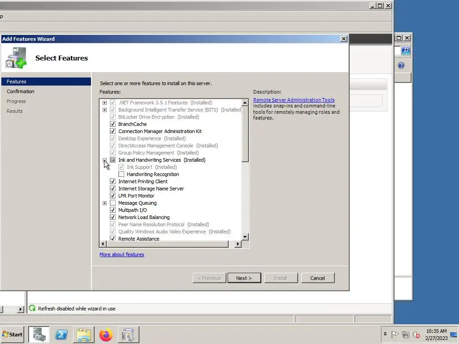Click the features list scroll left arrow
Viewport: 459px width, 344px height.
(103, 244)
